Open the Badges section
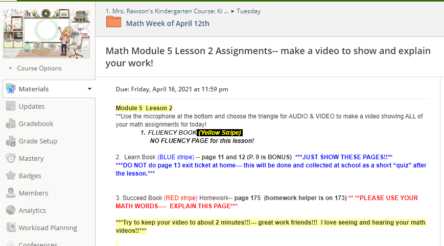Screen dimensions: 444x246 30,176
